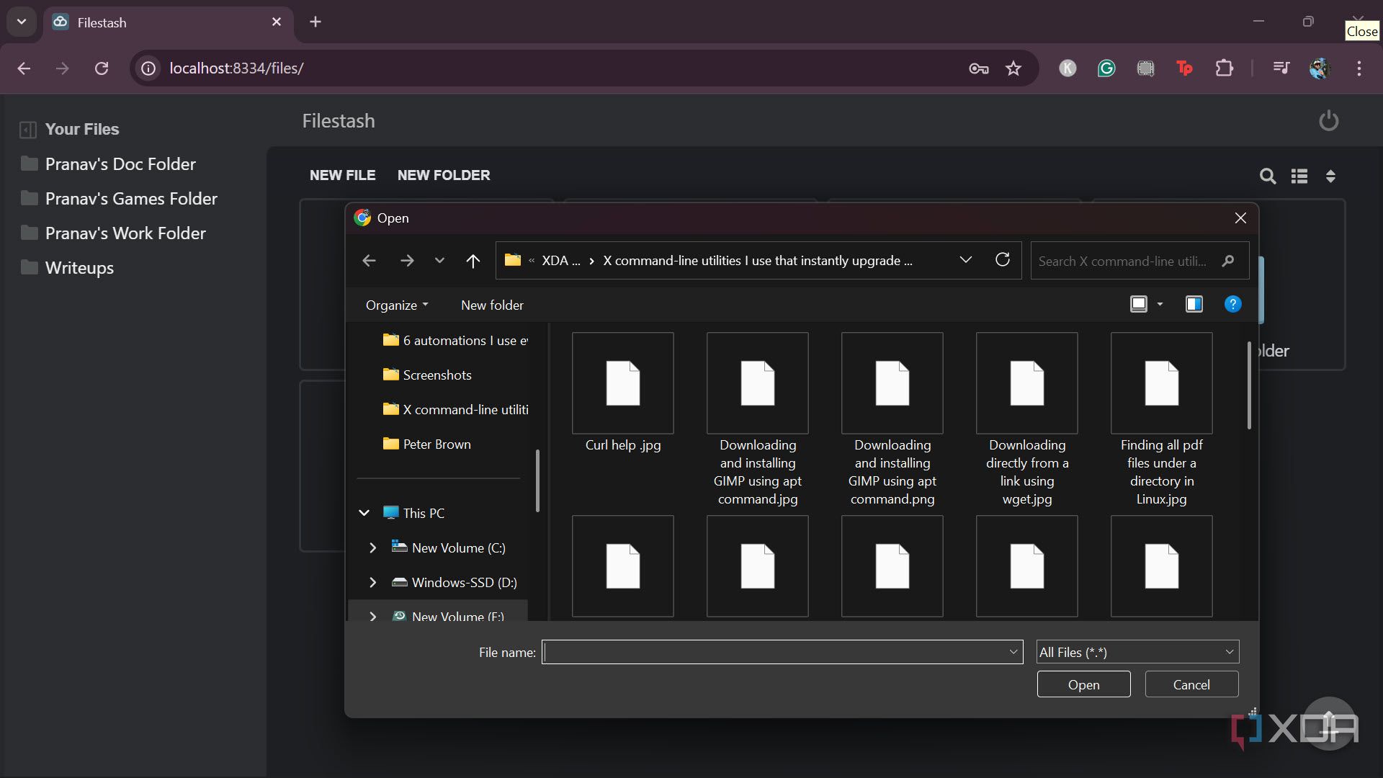
Task: Open a new browser tab
Action: (315, 22)
